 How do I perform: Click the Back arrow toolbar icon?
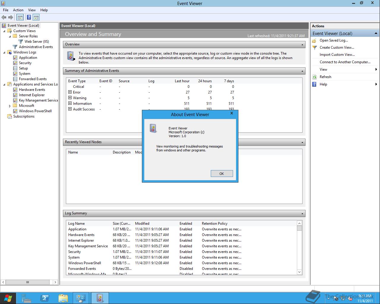4,18
